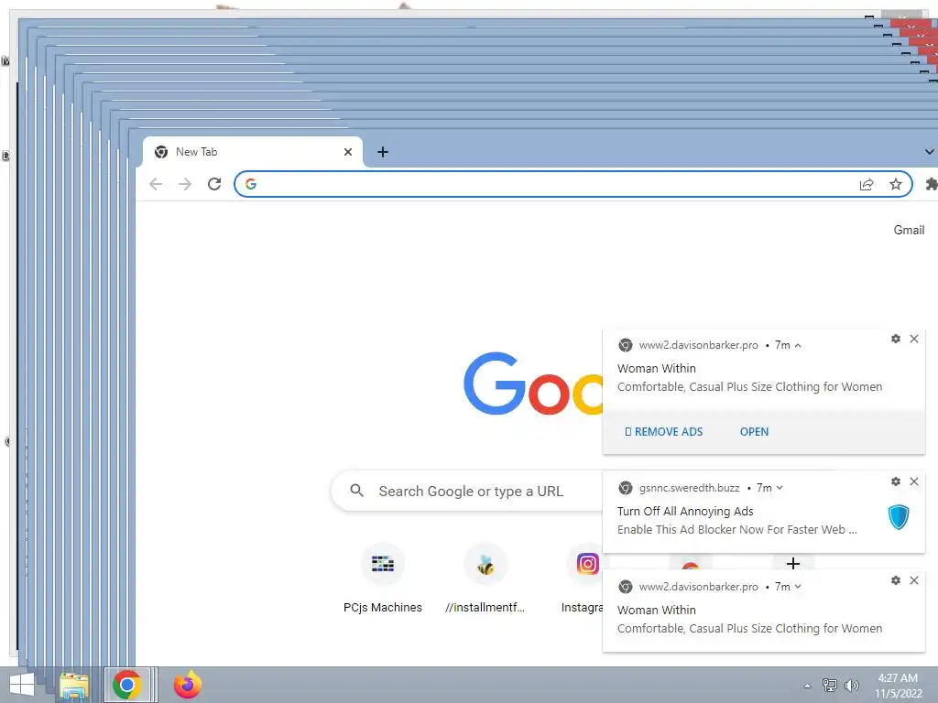938x703 pixels.
Task: Open the //installmentf... shortcut
Action: coord(485,577)
